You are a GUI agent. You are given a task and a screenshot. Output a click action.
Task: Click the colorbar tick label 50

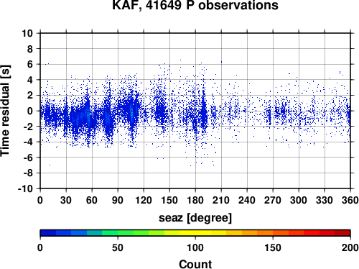click(118, 247)
